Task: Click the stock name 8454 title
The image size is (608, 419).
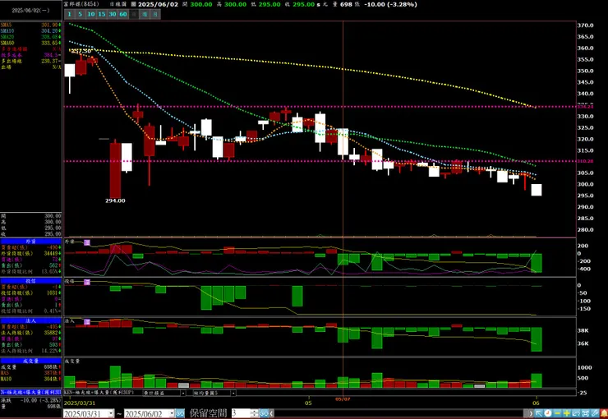Action: pos(81,4)
